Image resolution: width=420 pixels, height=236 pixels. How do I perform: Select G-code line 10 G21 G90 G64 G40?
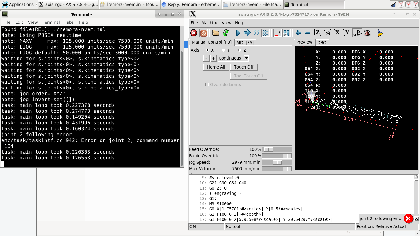tap(228, 183)
